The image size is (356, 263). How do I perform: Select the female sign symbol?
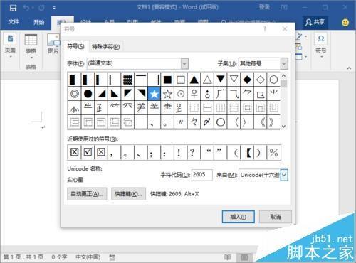coord(194,94)
